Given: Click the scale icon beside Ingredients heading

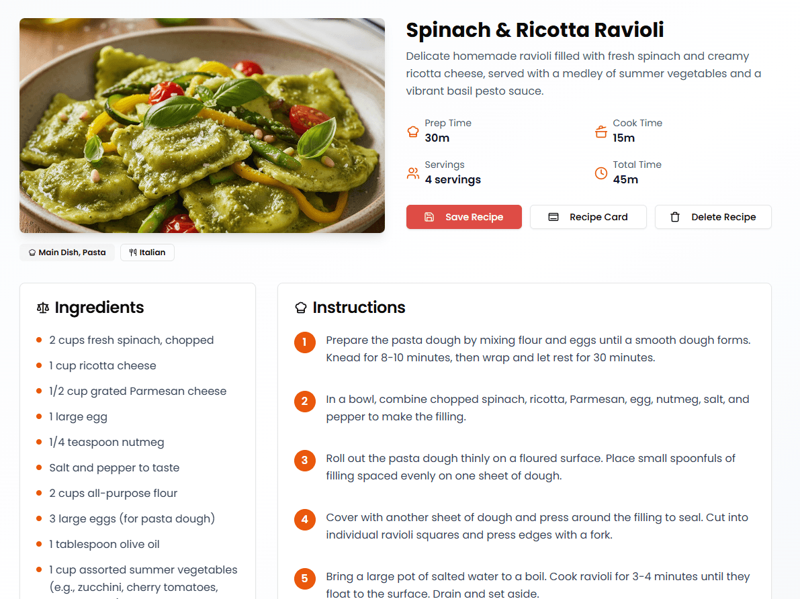Looking at the screenshot, I should point(42,307).
